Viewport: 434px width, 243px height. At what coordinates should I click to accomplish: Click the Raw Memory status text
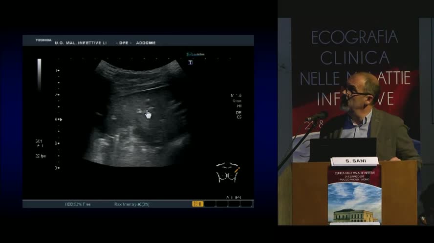(131, 204)
